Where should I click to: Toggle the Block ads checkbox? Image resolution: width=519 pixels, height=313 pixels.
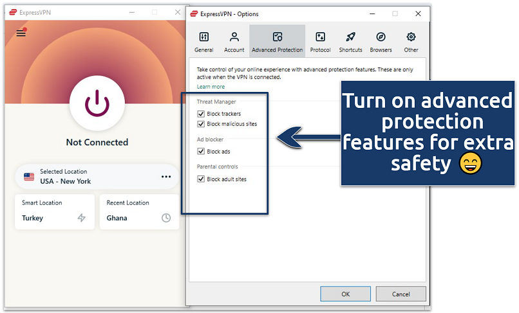pyautogui.click(x=201, y=152)
